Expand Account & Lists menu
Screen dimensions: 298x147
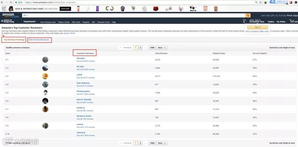coord(257,22)
